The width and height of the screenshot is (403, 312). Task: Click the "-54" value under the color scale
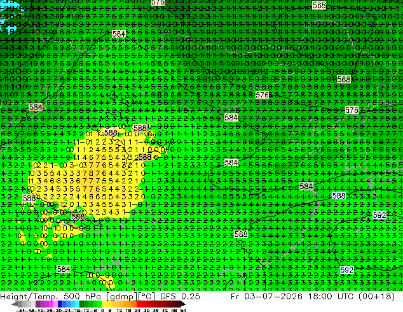(x=20, y=310)
